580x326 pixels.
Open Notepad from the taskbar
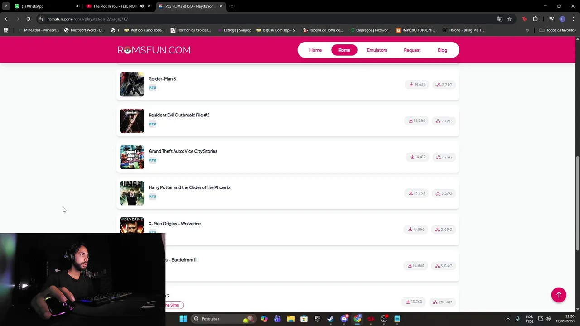tap(397, 319)
